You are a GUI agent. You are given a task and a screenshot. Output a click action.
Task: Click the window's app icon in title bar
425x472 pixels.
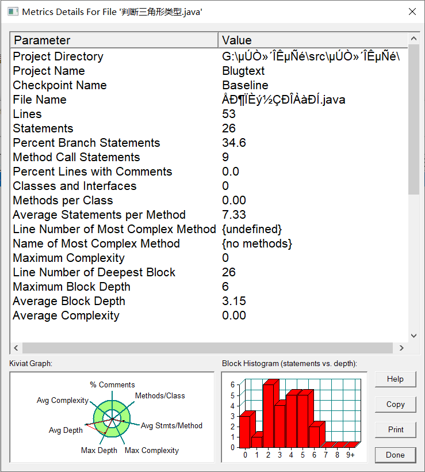13,12
